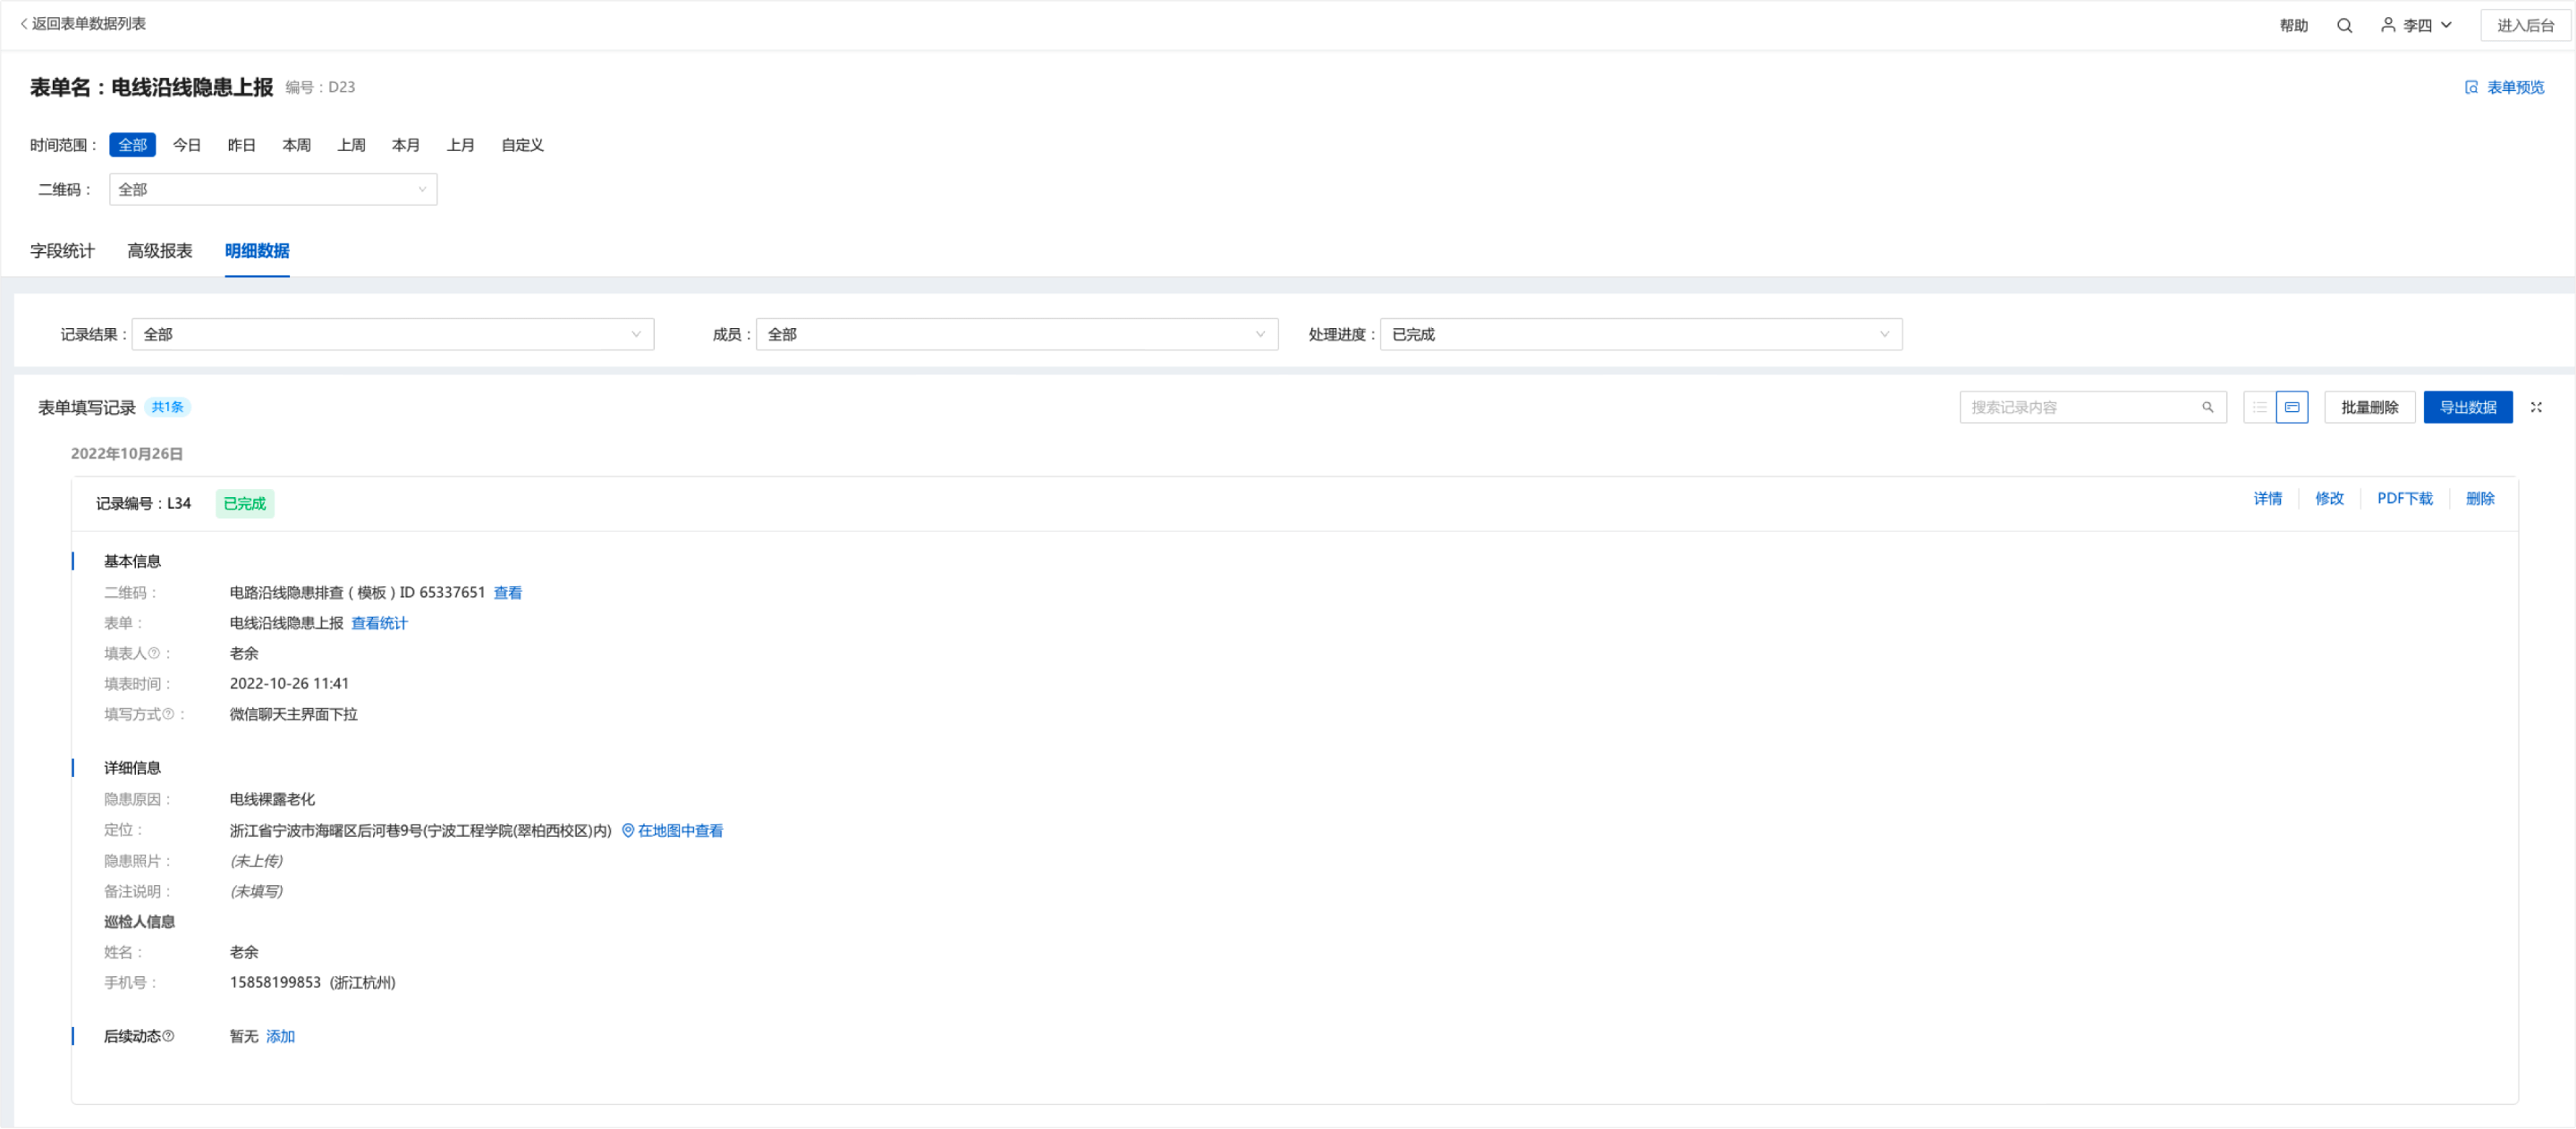The width and height of the screenshot is (2576, 1129).
Task: Click 查看统计 statistics link
Action: [x=385, y=622]
